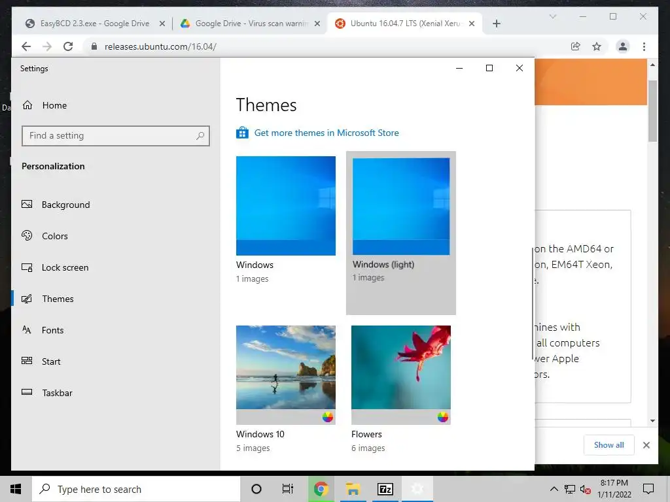Click the Microsoft Store bag icon
The height and width of the screenshot is (502, 670).
pos(242,133)
